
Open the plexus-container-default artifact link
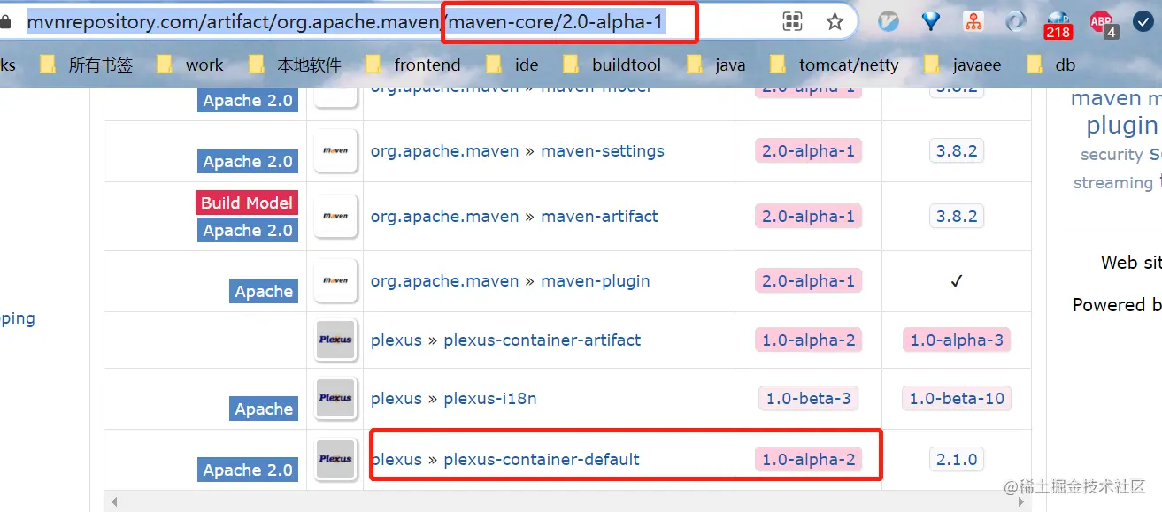[x=542, y=460]
